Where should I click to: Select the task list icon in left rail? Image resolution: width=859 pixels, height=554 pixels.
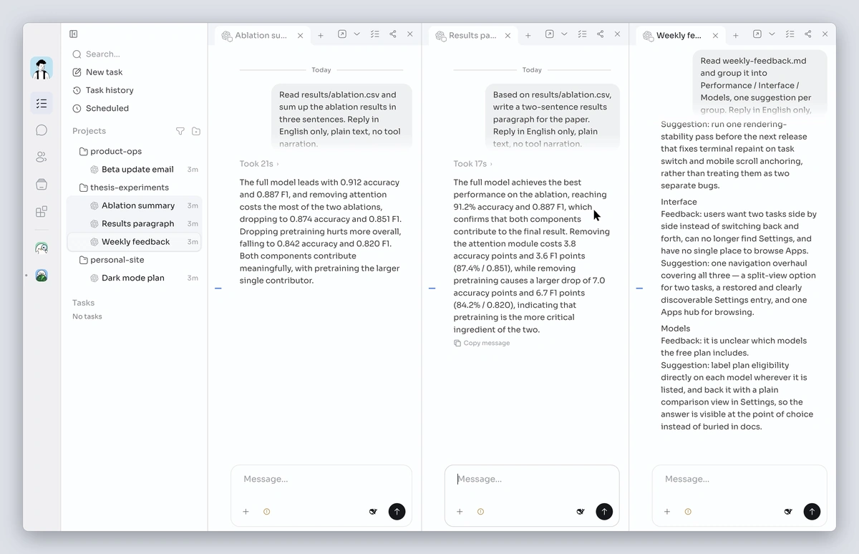(x=42, y=103)
